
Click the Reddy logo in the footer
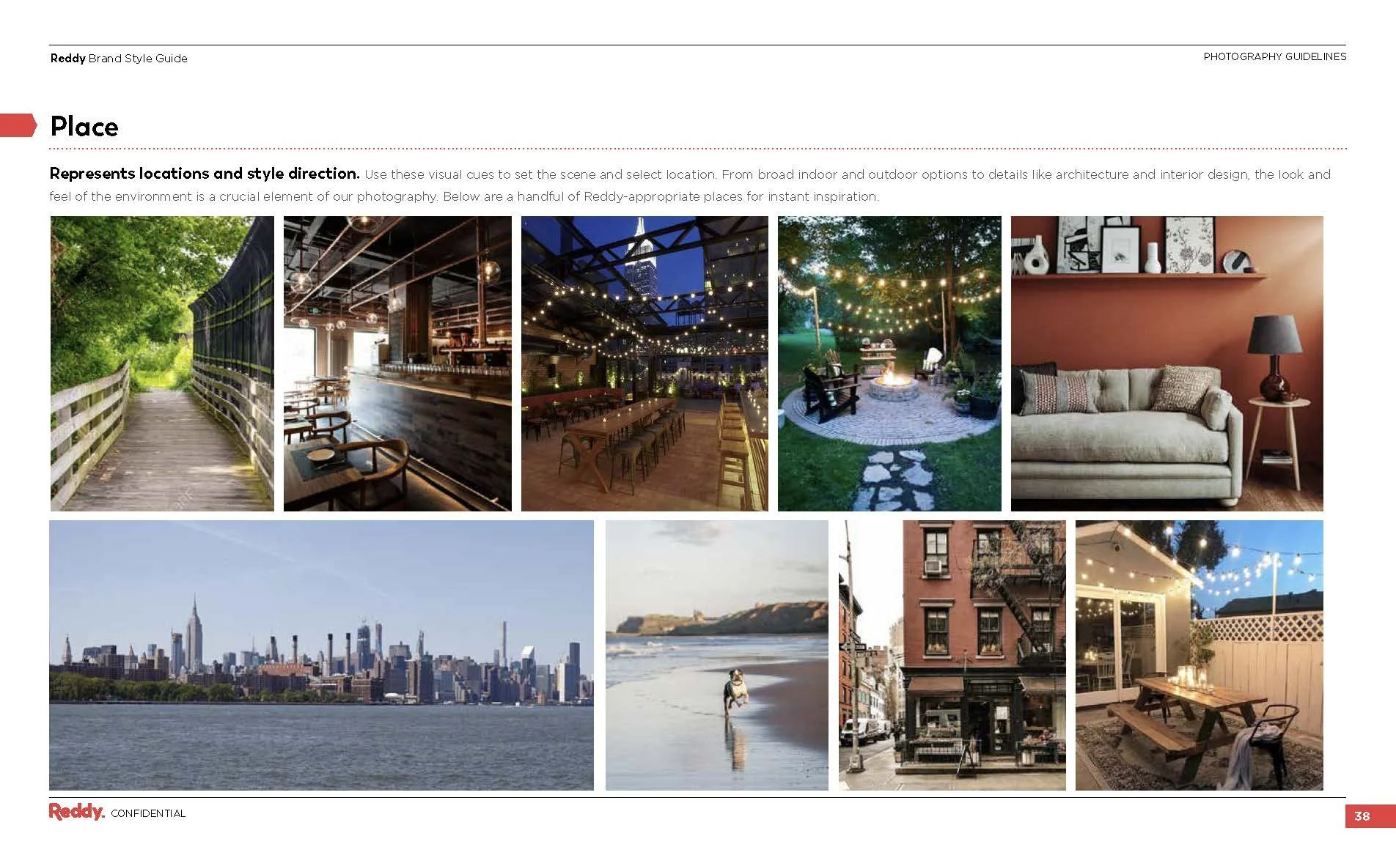[x=77, y=812]
